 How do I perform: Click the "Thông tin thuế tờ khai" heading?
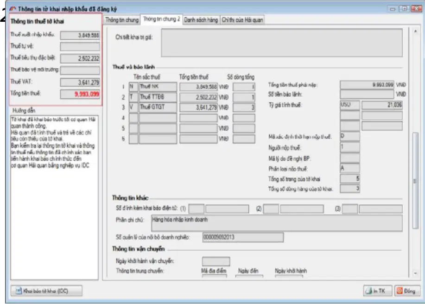37,21
